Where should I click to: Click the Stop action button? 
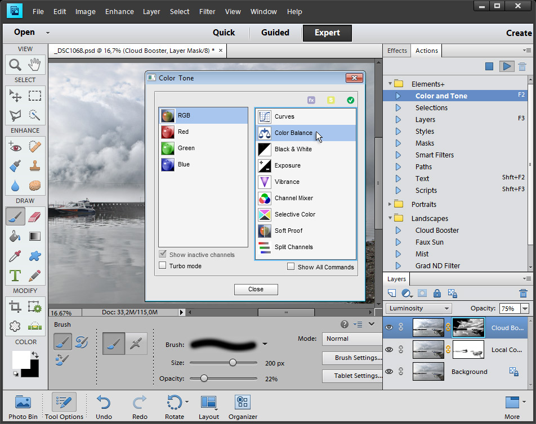click(x=489, y=66)
